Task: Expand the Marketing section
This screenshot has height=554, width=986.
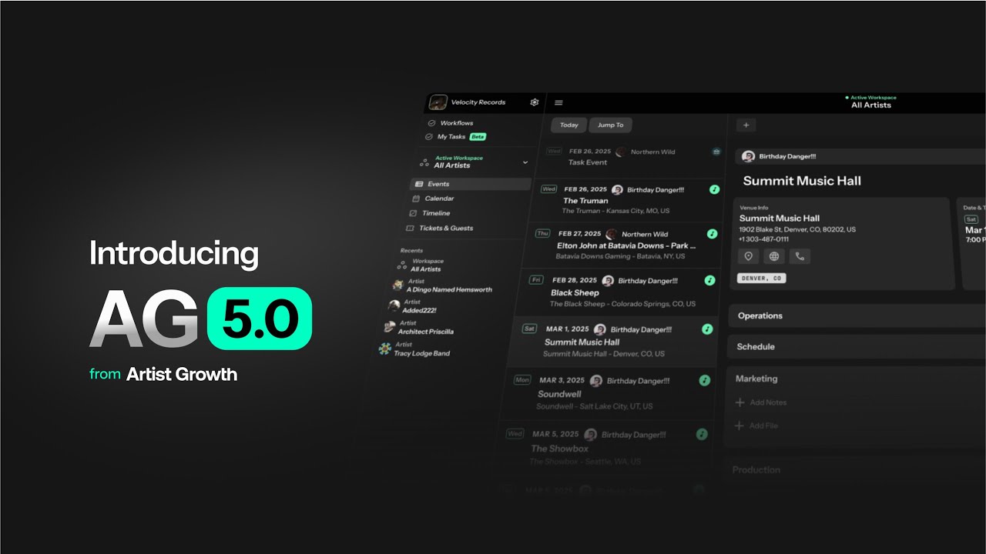Action: 756,379
